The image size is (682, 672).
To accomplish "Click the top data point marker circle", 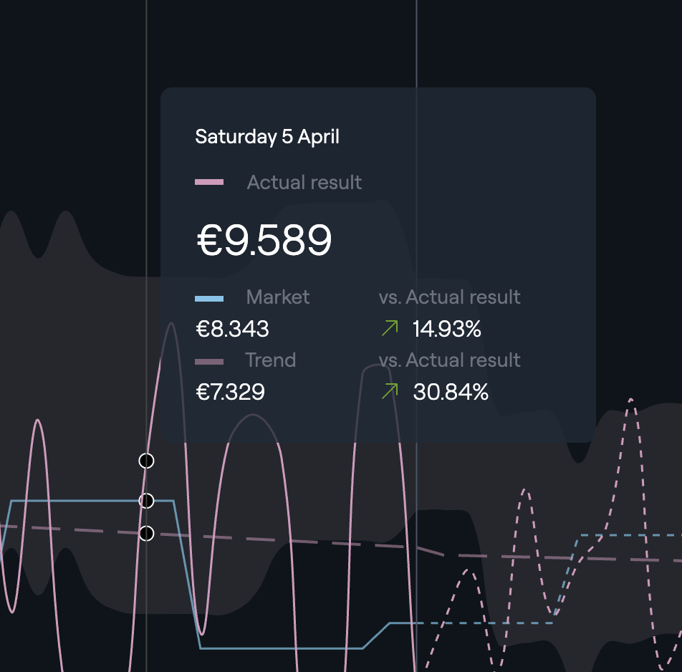I will tap(146, 461).
